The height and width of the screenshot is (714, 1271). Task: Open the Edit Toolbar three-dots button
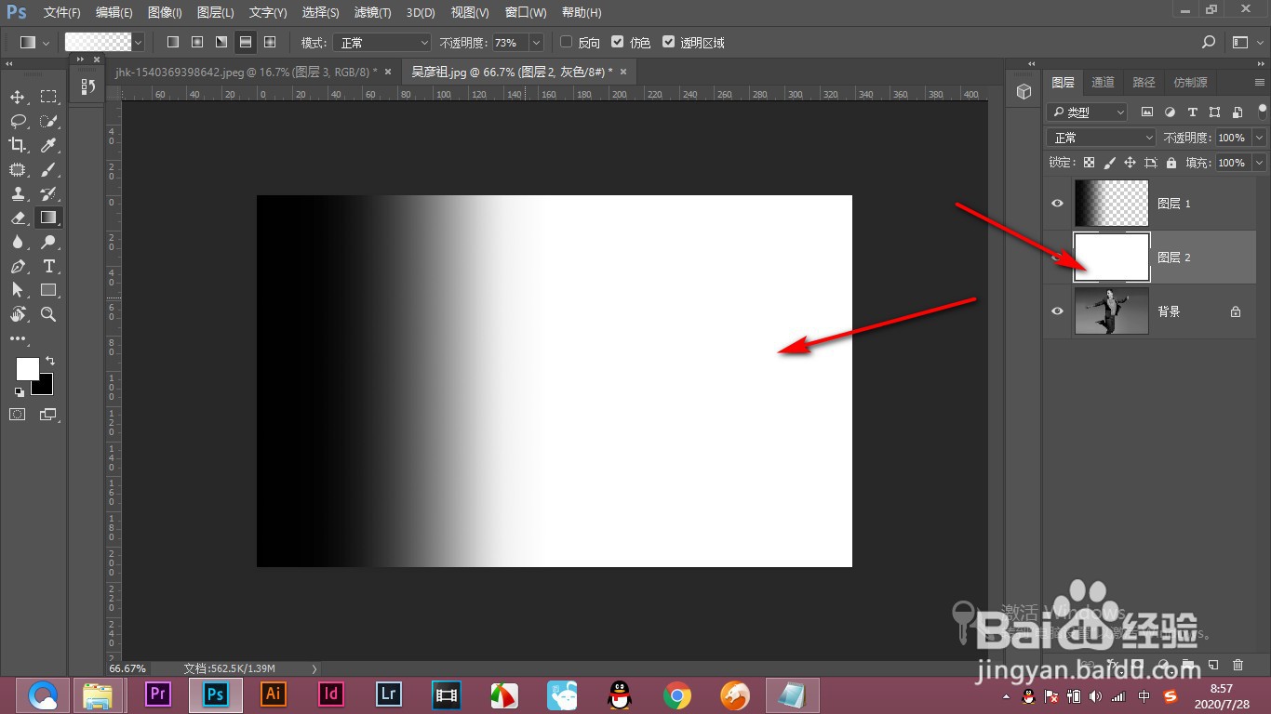tap(18, 339)
